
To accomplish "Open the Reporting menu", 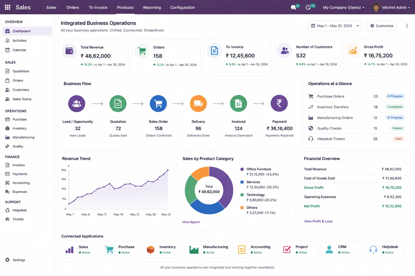I will (x=152, y=8).
